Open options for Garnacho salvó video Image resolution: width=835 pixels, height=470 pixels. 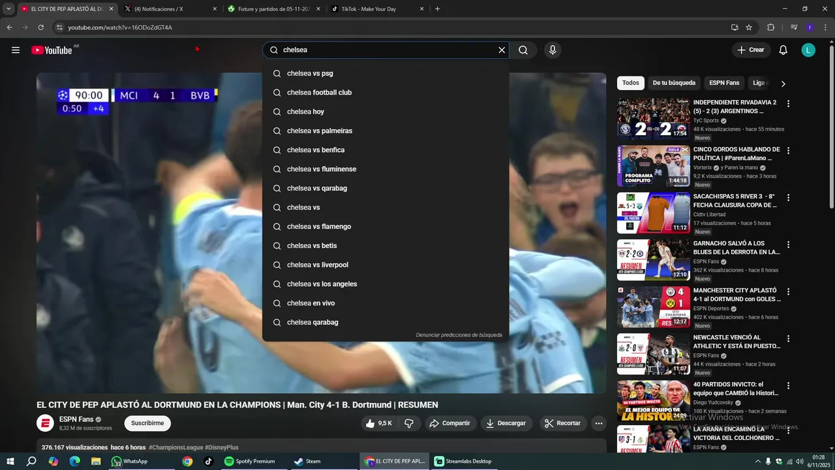point(788,244)
